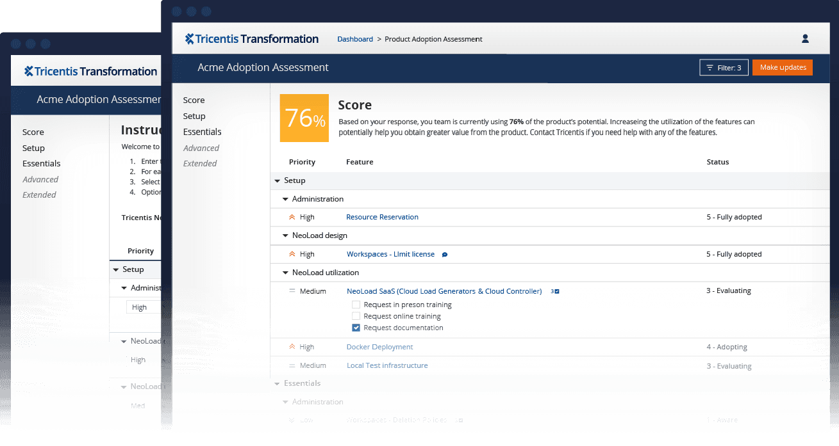Check Request in preson training checkbox
Viewport: 839px width, 446px height.
pos(356,305)
